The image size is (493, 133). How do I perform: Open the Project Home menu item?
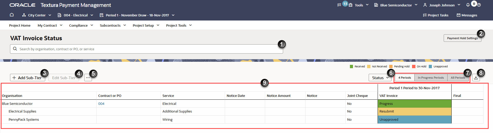20,25
